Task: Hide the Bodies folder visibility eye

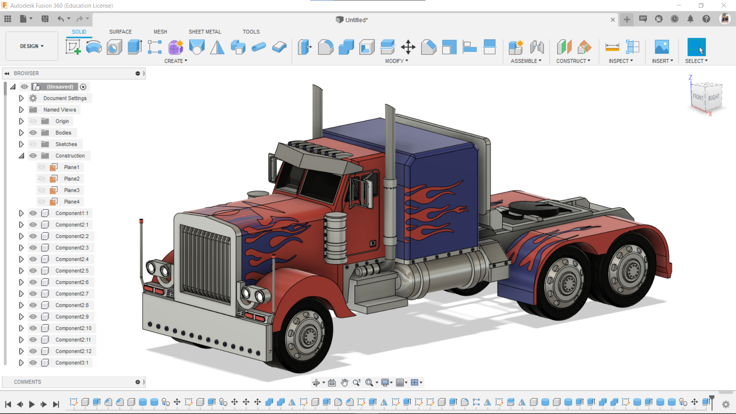Action: [x=33, y=133]
